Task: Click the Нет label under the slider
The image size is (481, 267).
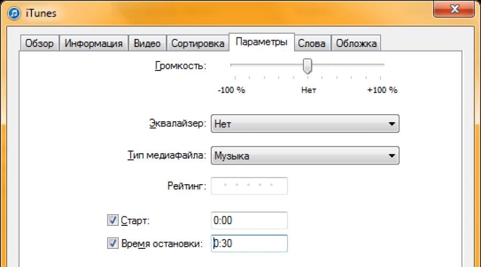Action: [x=308, y=90]
